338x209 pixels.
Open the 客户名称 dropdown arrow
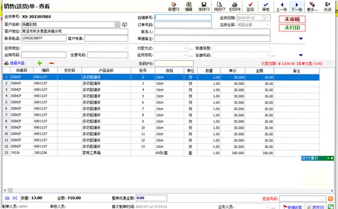(x=117, y=25)
